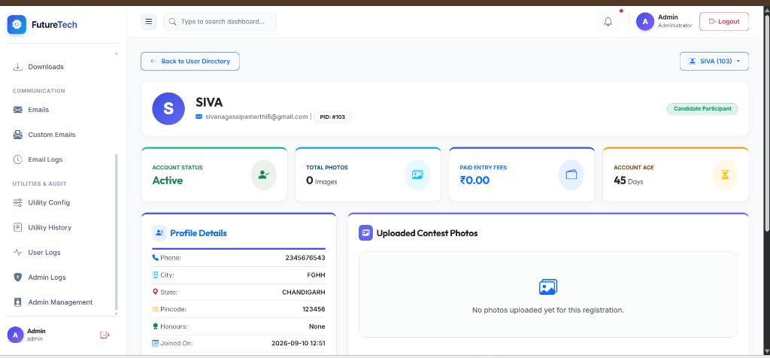Click the sivanagasaipamarthi6@gmail.com email address

(x=257, y=117)
